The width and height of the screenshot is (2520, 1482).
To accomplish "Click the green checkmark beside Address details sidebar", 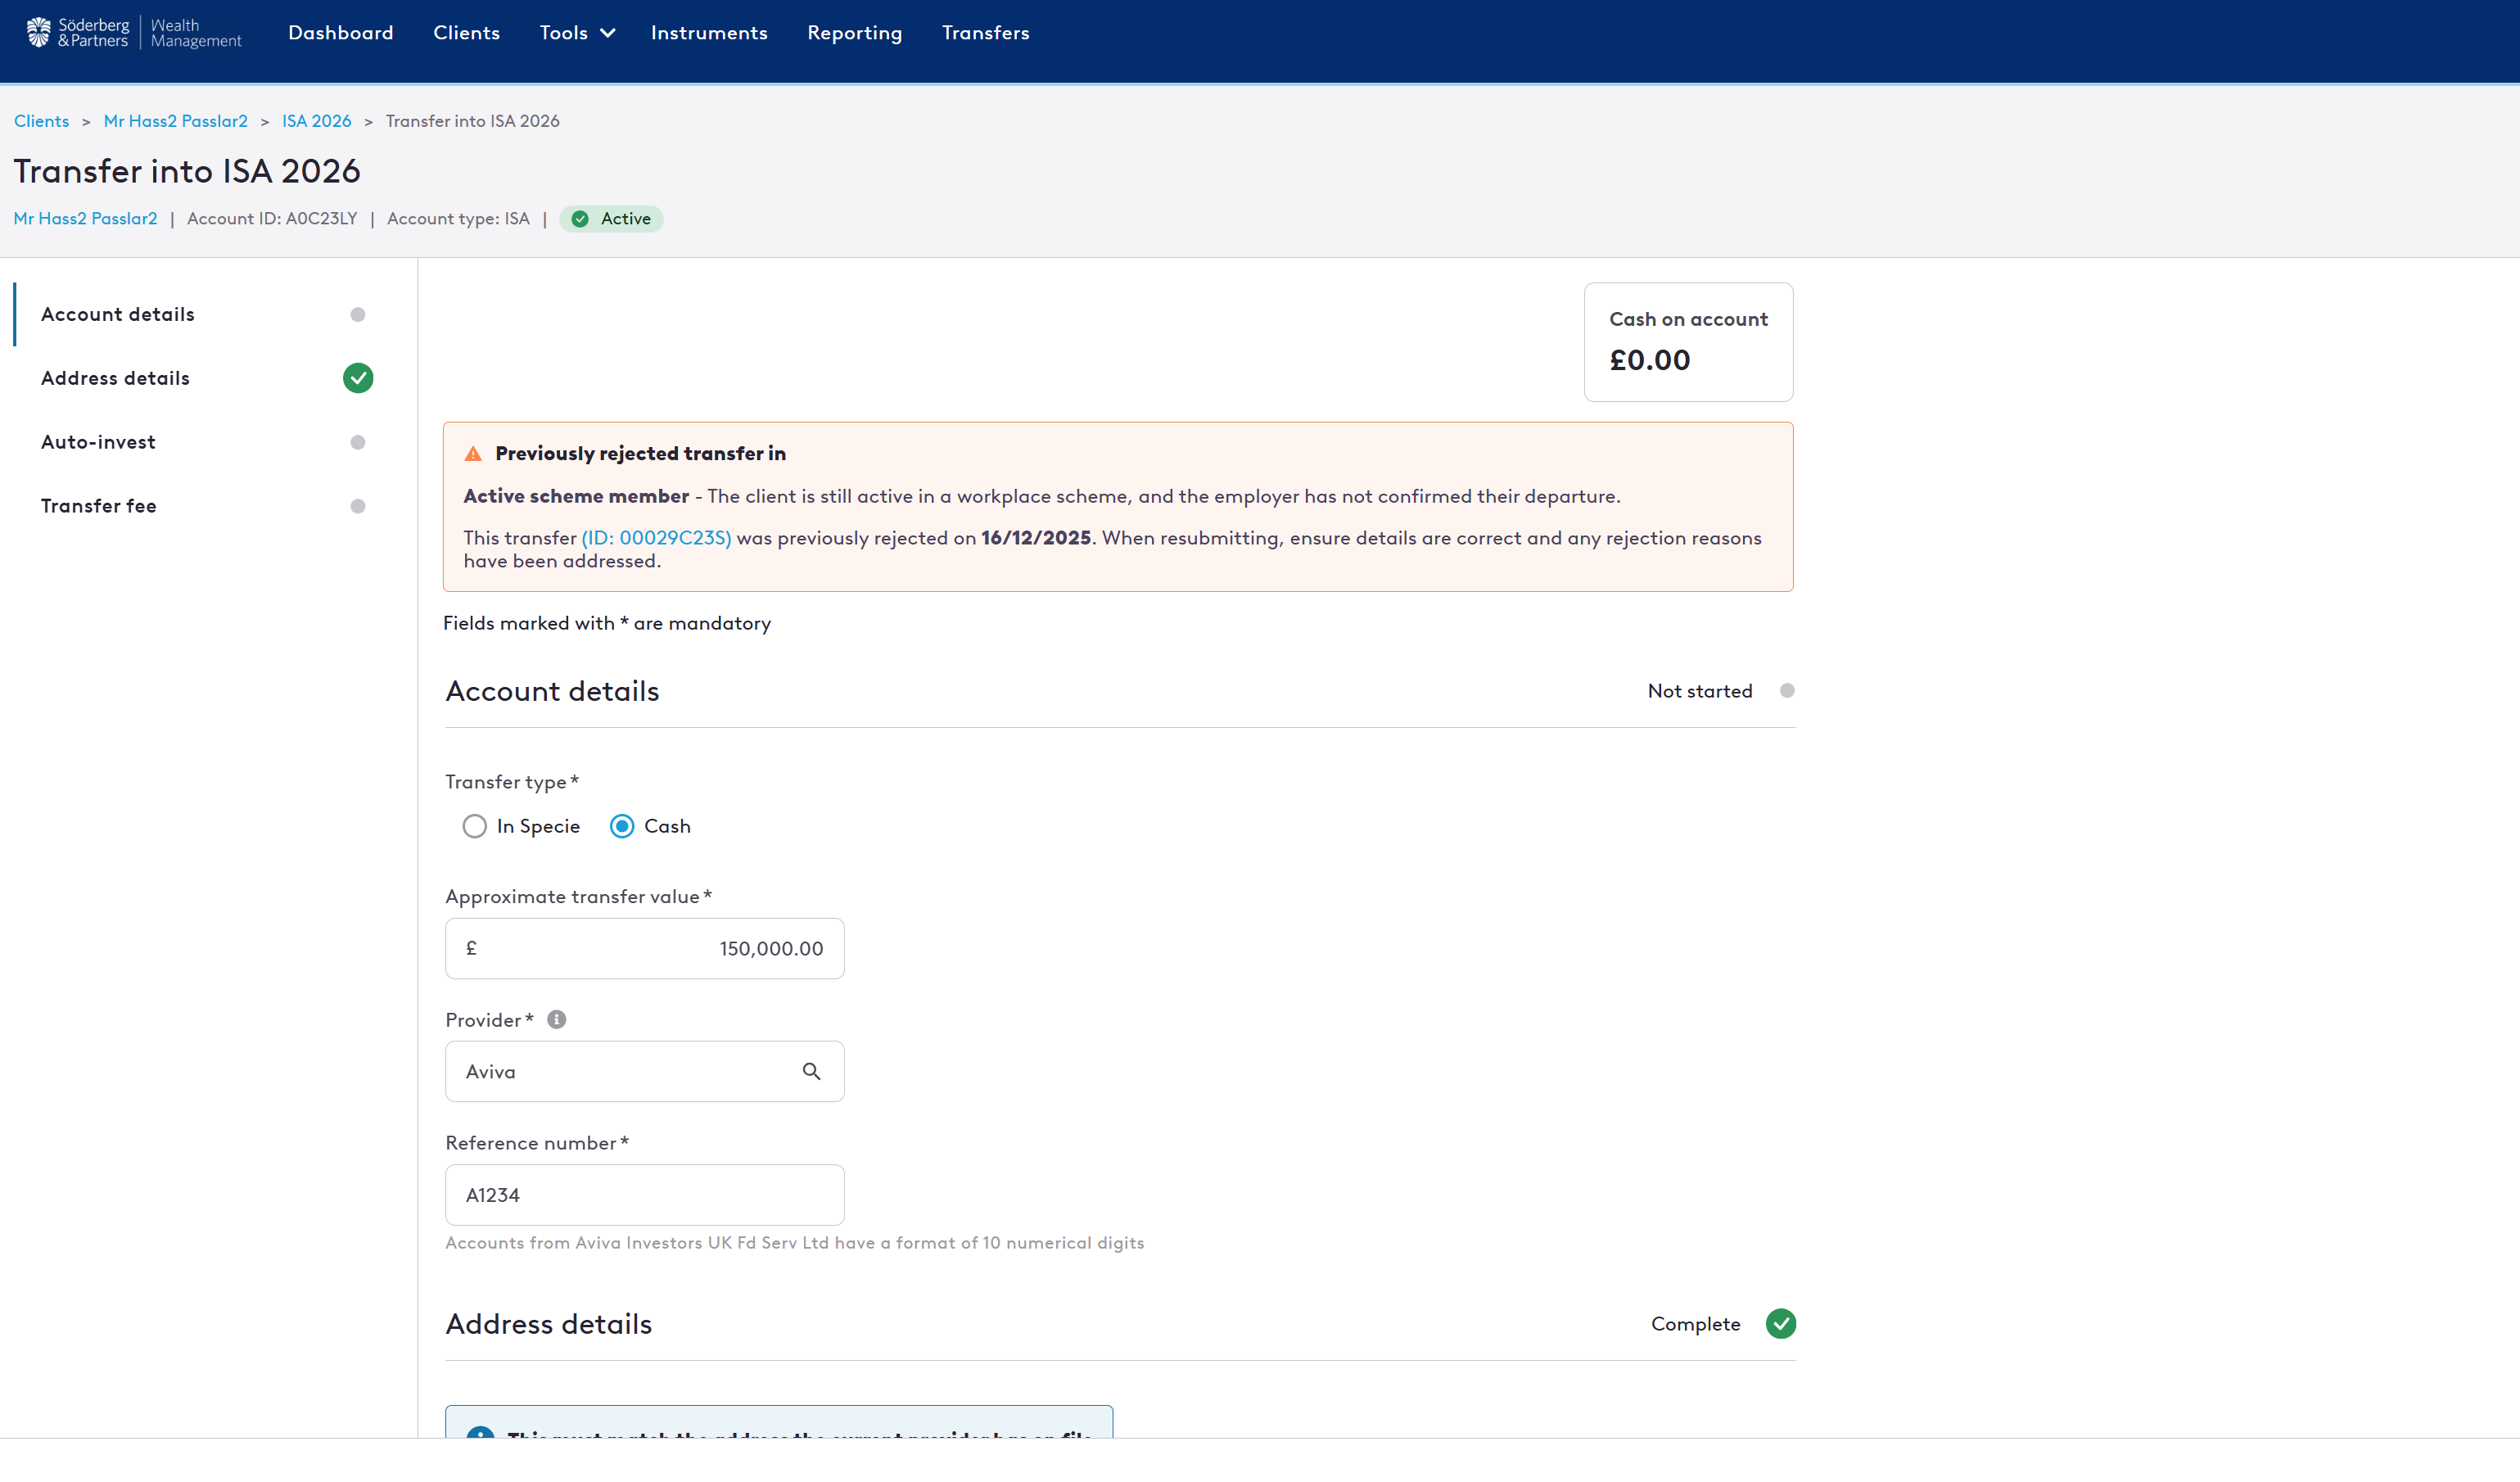I will point(357,378).
